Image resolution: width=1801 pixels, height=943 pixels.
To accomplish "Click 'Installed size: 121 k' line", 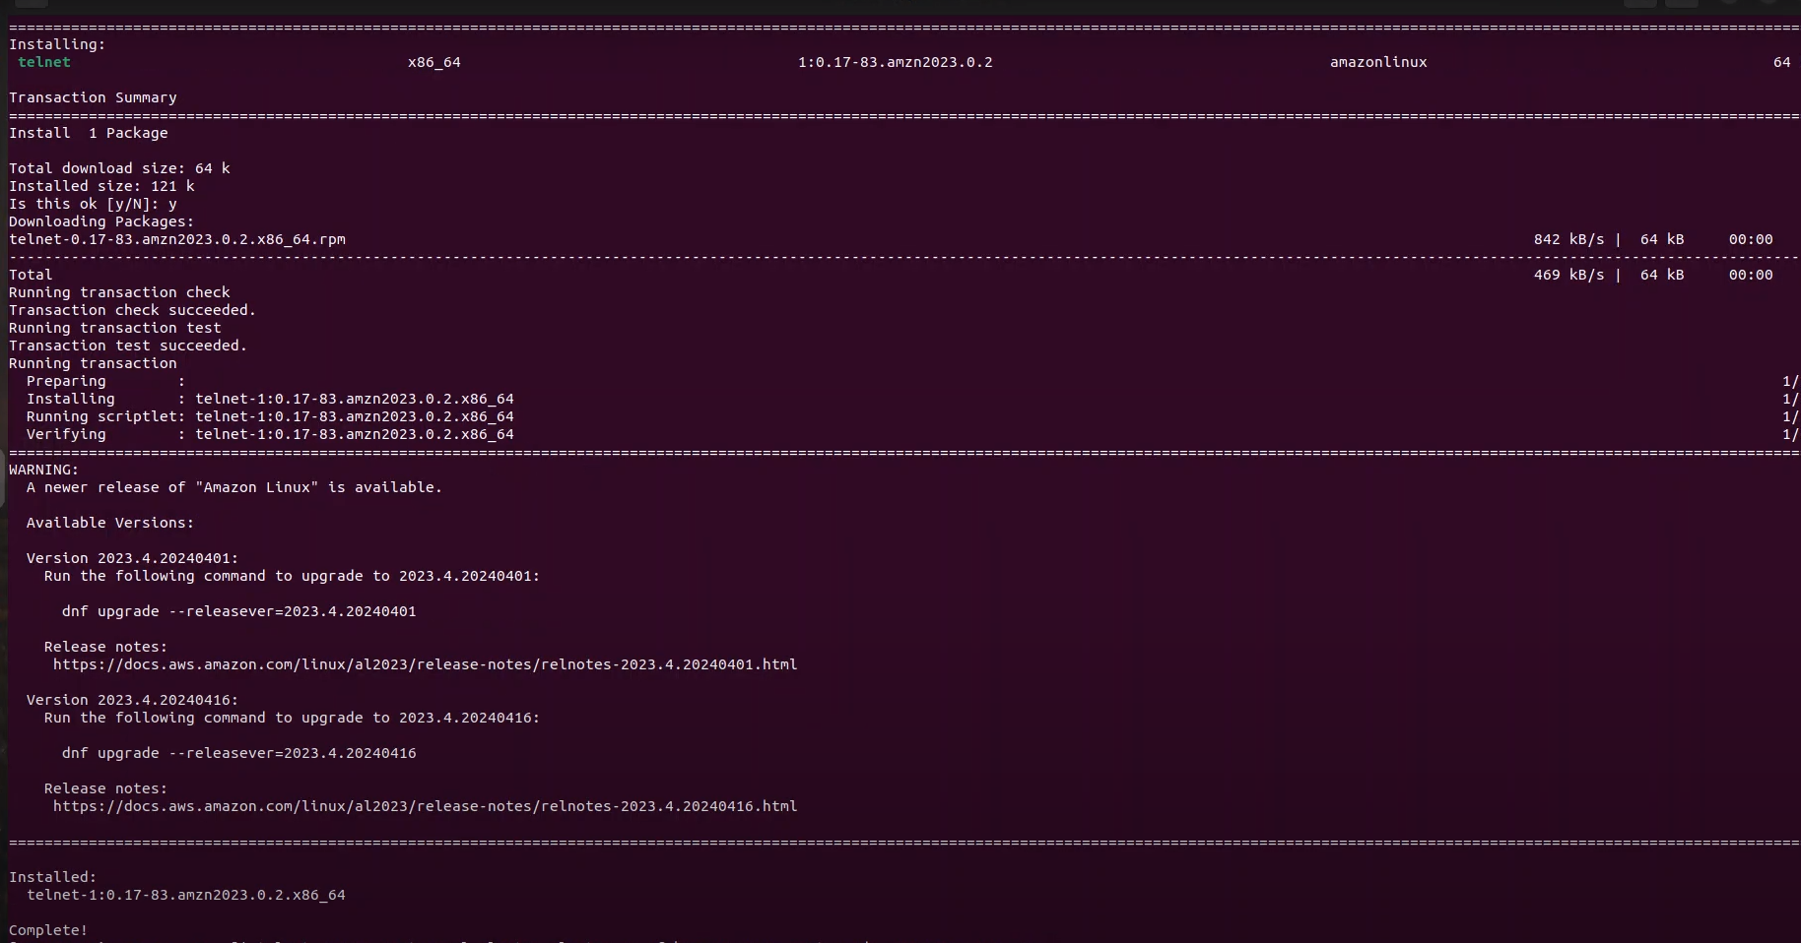I will 101,186.
